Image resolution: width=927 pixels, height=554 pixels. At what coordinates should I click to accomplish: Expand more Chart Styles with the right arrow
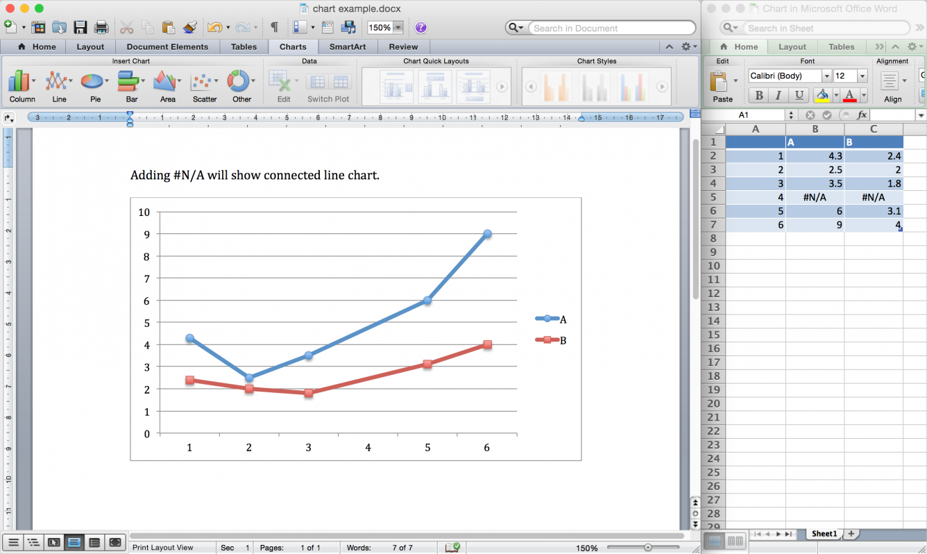click(x=661, y=86)
